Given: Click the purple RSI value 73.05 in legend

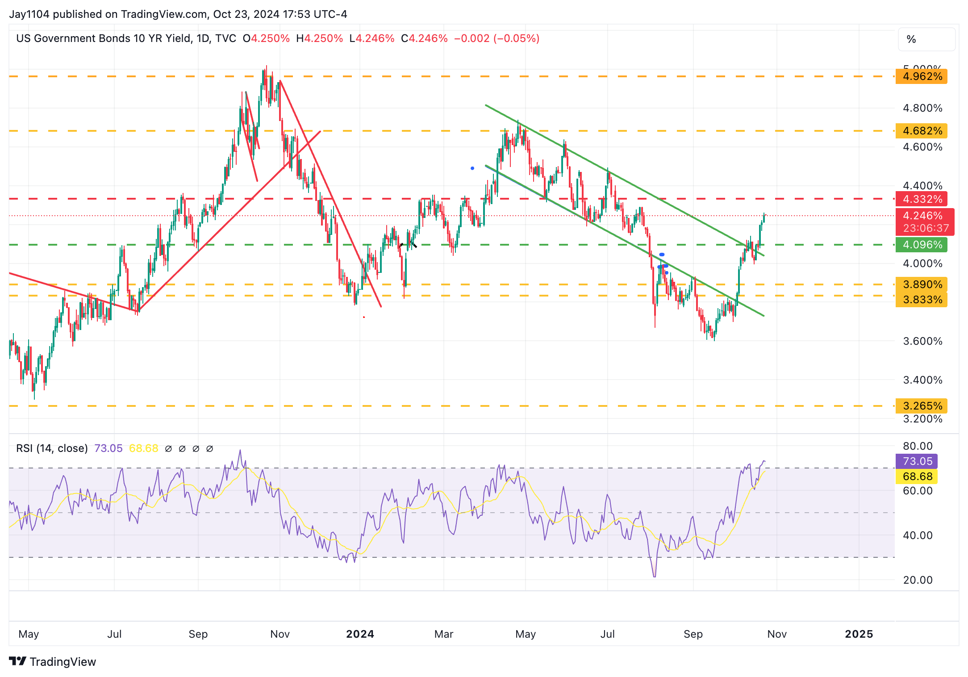Looking at the screenshot, I should [x=108, y=448].
